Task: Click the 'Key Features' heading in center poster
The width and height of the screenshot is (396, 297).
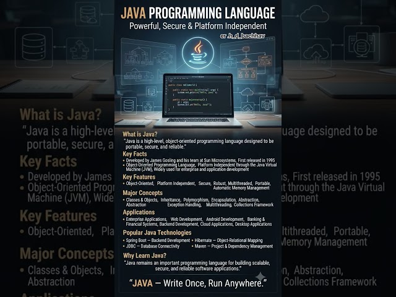Action: [x=139, y=177]
